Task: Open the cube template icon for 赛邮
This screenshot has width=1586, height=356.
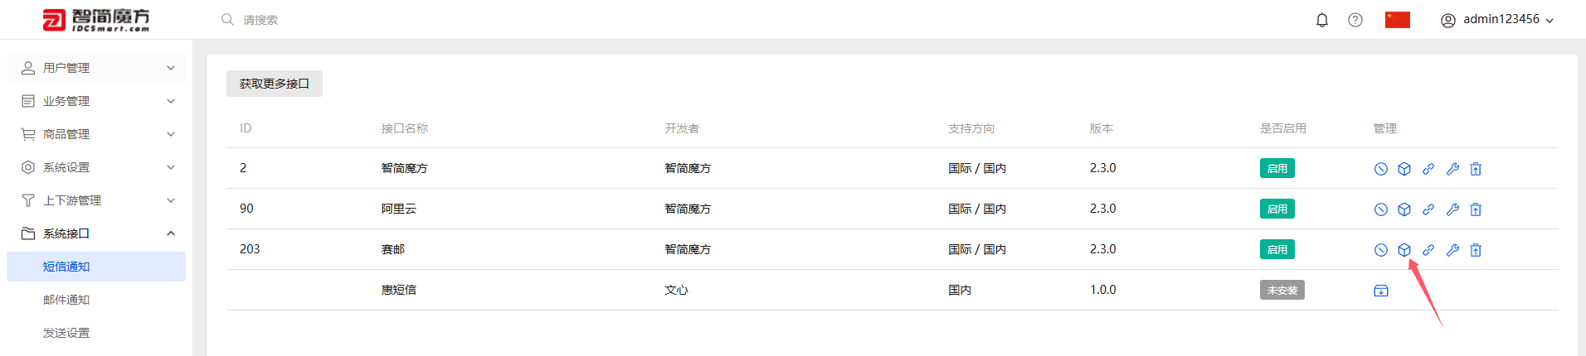Action: point(1404,250)
